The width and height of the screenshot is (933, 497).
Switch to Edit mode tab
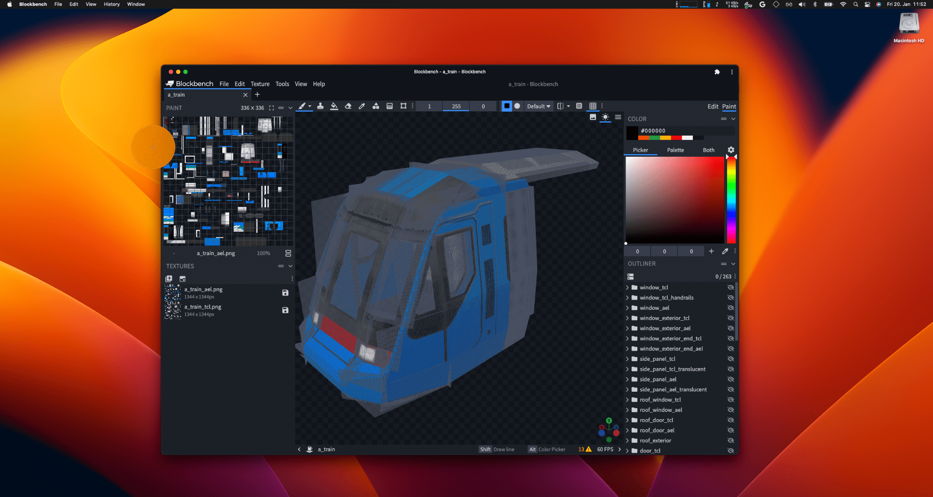[713, 106]
